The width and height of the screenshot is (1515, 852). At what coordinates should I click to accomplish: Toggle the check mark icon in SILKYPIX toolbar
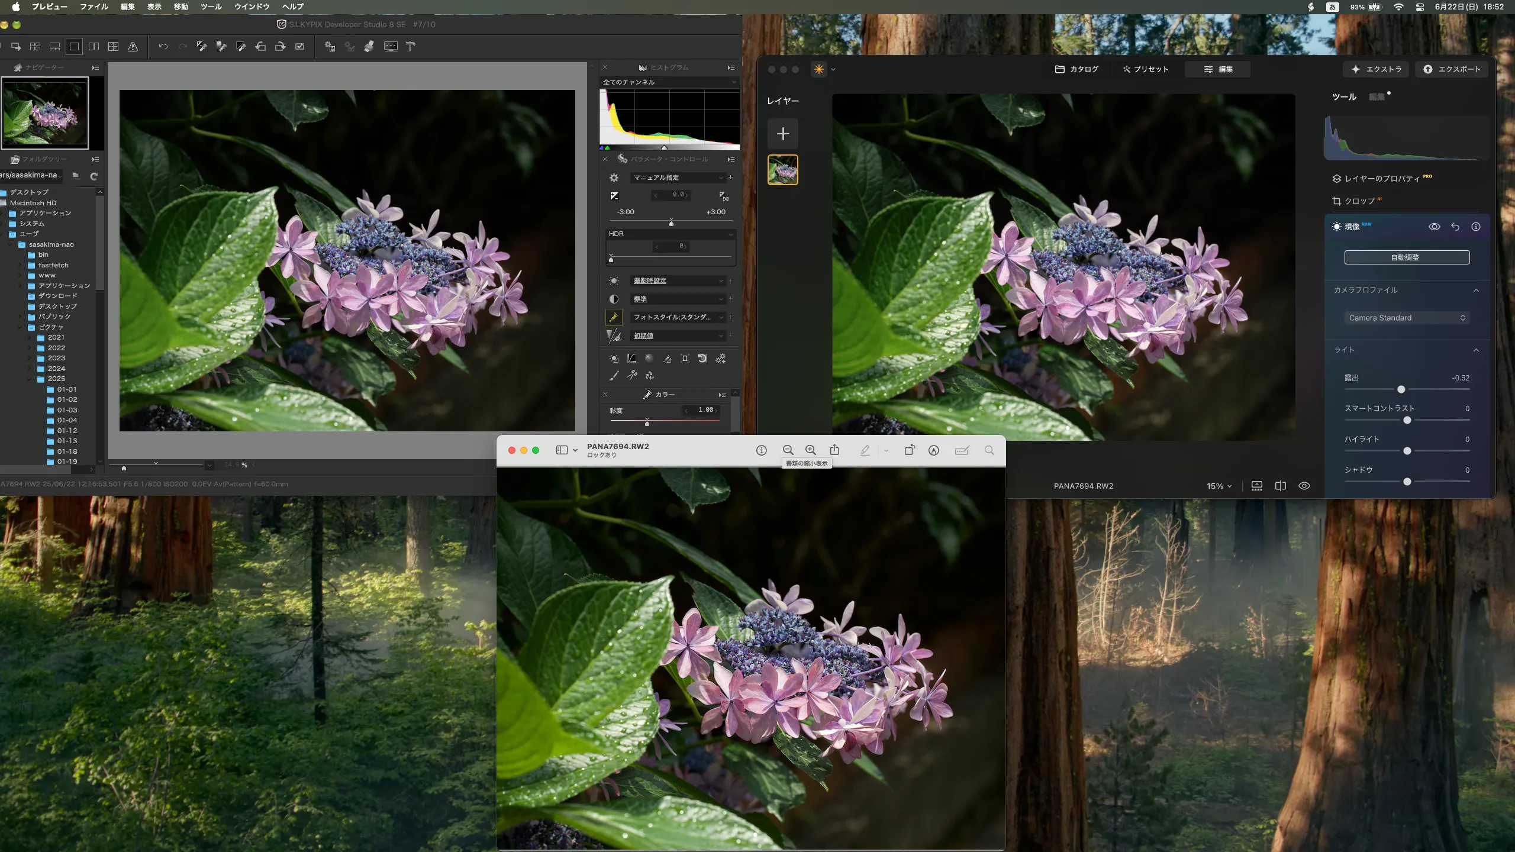tap(300, 46)
